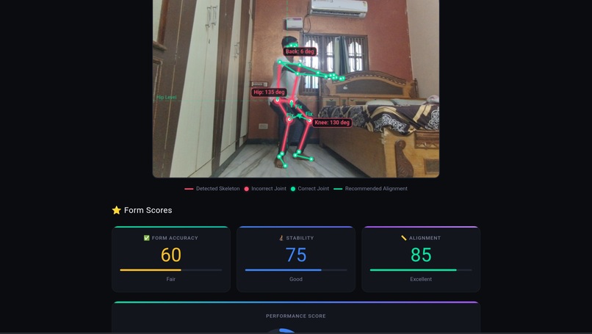Click the star icon beside Form Scores
This screenshot has width=592, height=334.
tap(116, 210)
